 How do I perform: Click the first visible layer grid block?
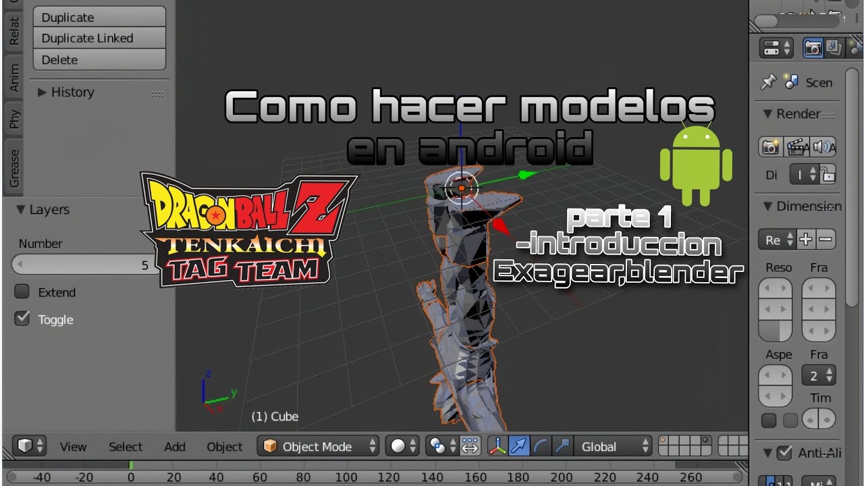665,441
